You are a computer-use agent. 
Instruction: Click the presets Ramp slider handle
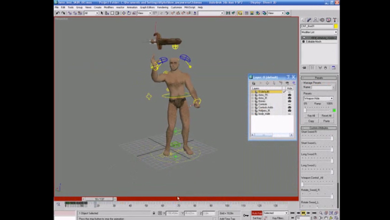pos(305,110)
